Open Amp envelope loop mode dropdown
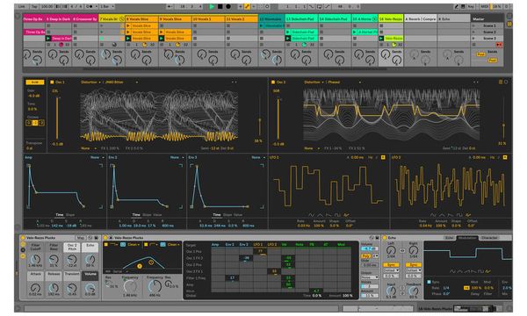527x316 pixels. click(97, 157)
